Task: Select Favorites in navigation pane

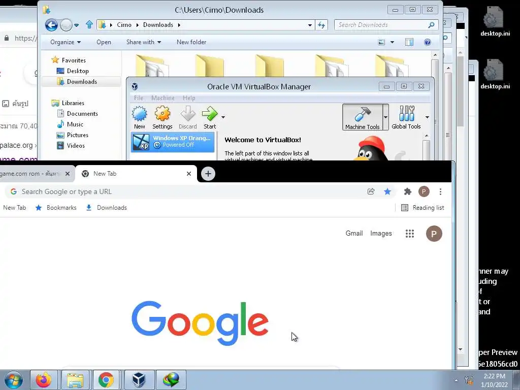Action: [x=69, y=60]
